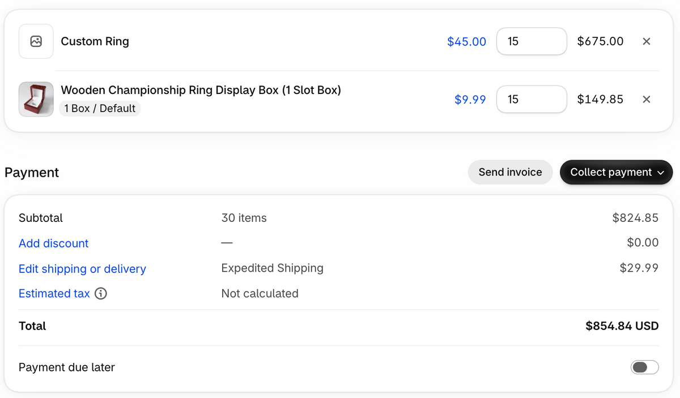Open Edit shipping or delivery

(82, 269)
